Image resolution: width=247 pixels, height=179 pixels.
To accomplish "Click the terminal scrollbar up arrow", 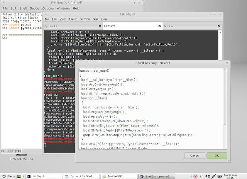I will point(220,32).
